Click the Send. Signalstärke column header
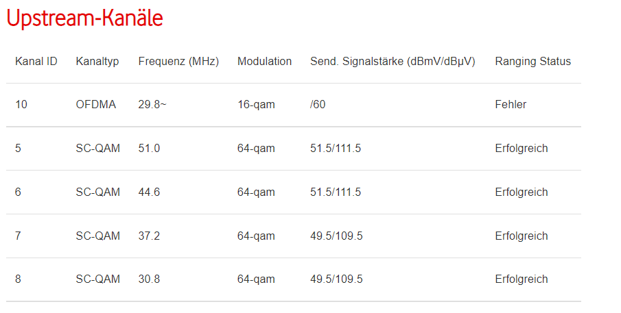 tap(392, 62)
